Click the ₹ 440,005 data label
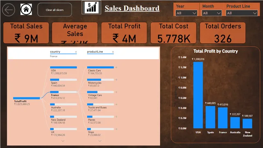Viewport: 263px width, 148px height. click(x=210, y=103)
